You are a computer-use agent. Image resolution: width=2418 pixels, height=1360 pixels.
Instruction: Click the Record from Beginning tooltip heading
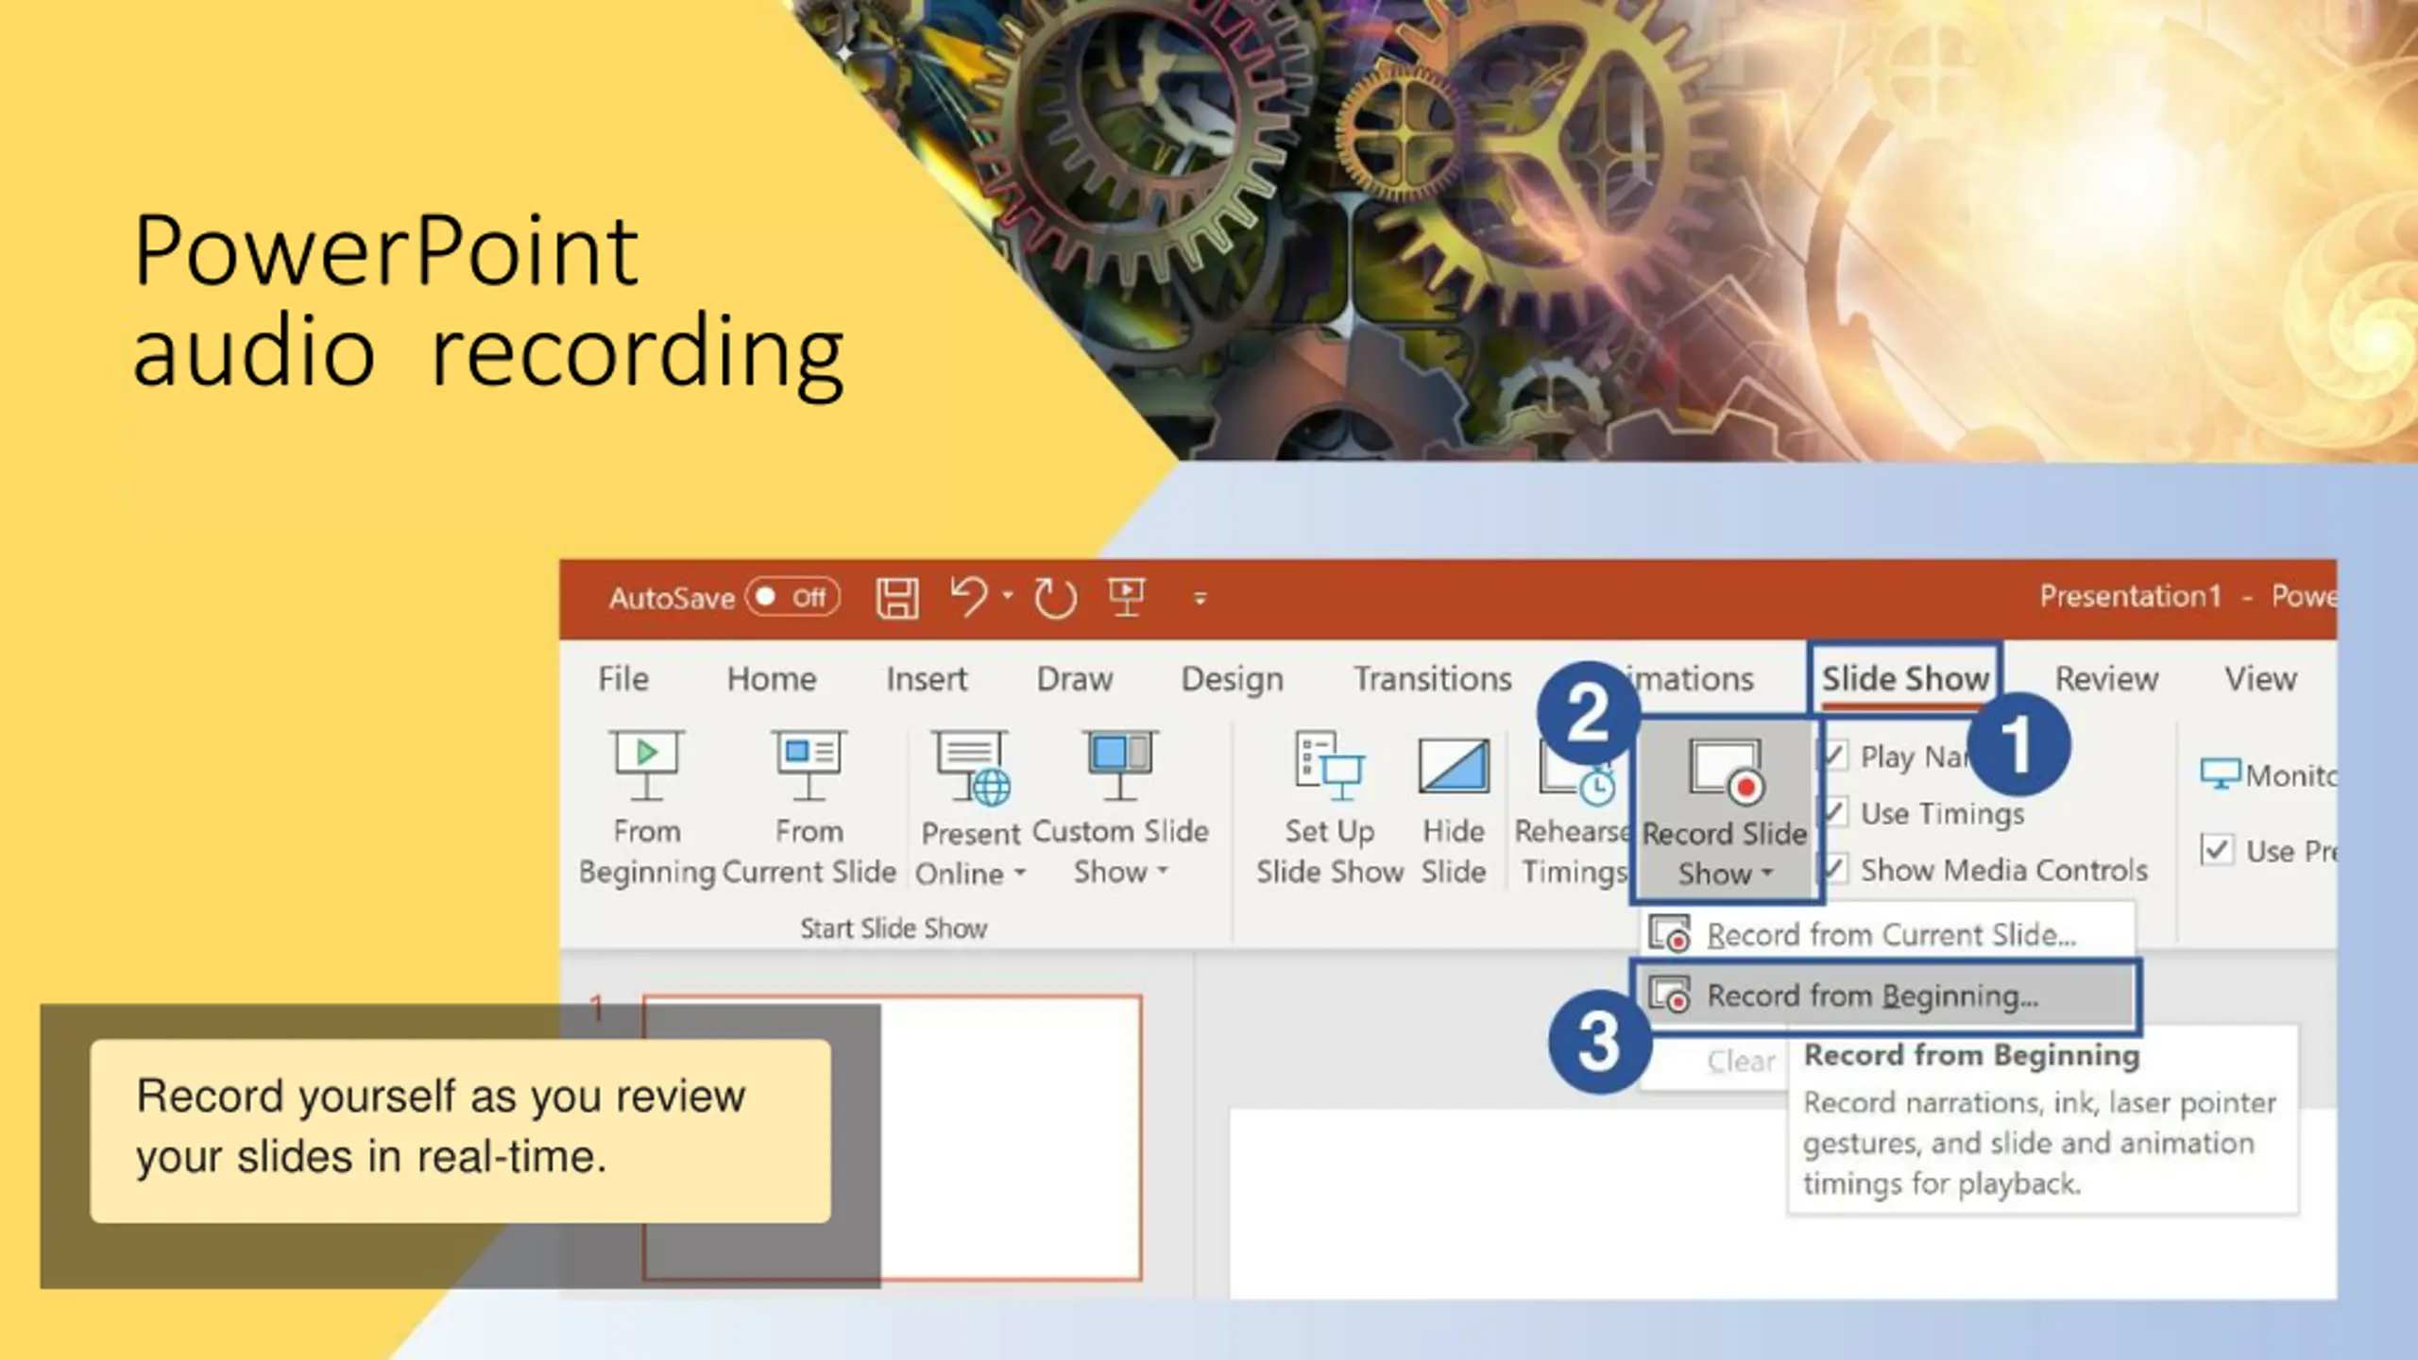coord(1971,1055)
